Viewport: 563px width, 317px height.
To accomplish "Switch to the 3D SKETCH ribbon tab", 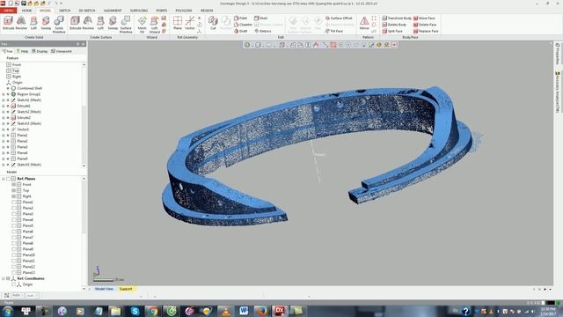I will tap(87, 11).
